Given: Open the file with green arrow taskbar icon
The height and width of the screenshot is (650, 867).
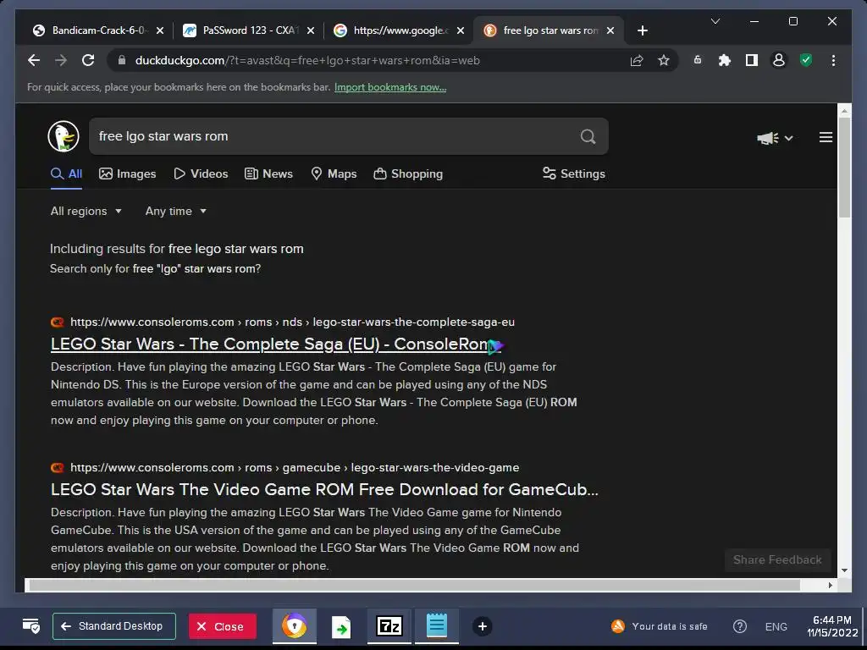Looking at the screenshot, I should click(x=341, y=627).
